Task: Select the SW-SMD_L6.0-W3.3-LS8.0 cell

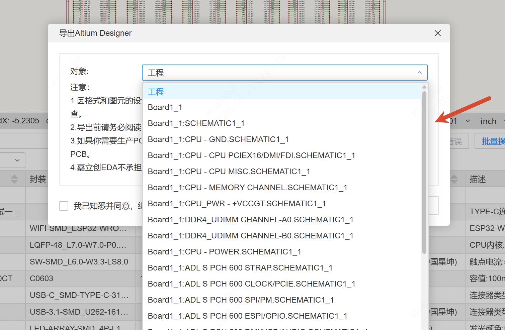Action: click(80, 262)
